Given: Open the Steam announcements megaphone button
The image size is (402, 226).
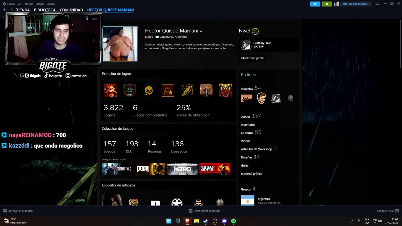Looking at the screenshot, I should pos(315,4).
